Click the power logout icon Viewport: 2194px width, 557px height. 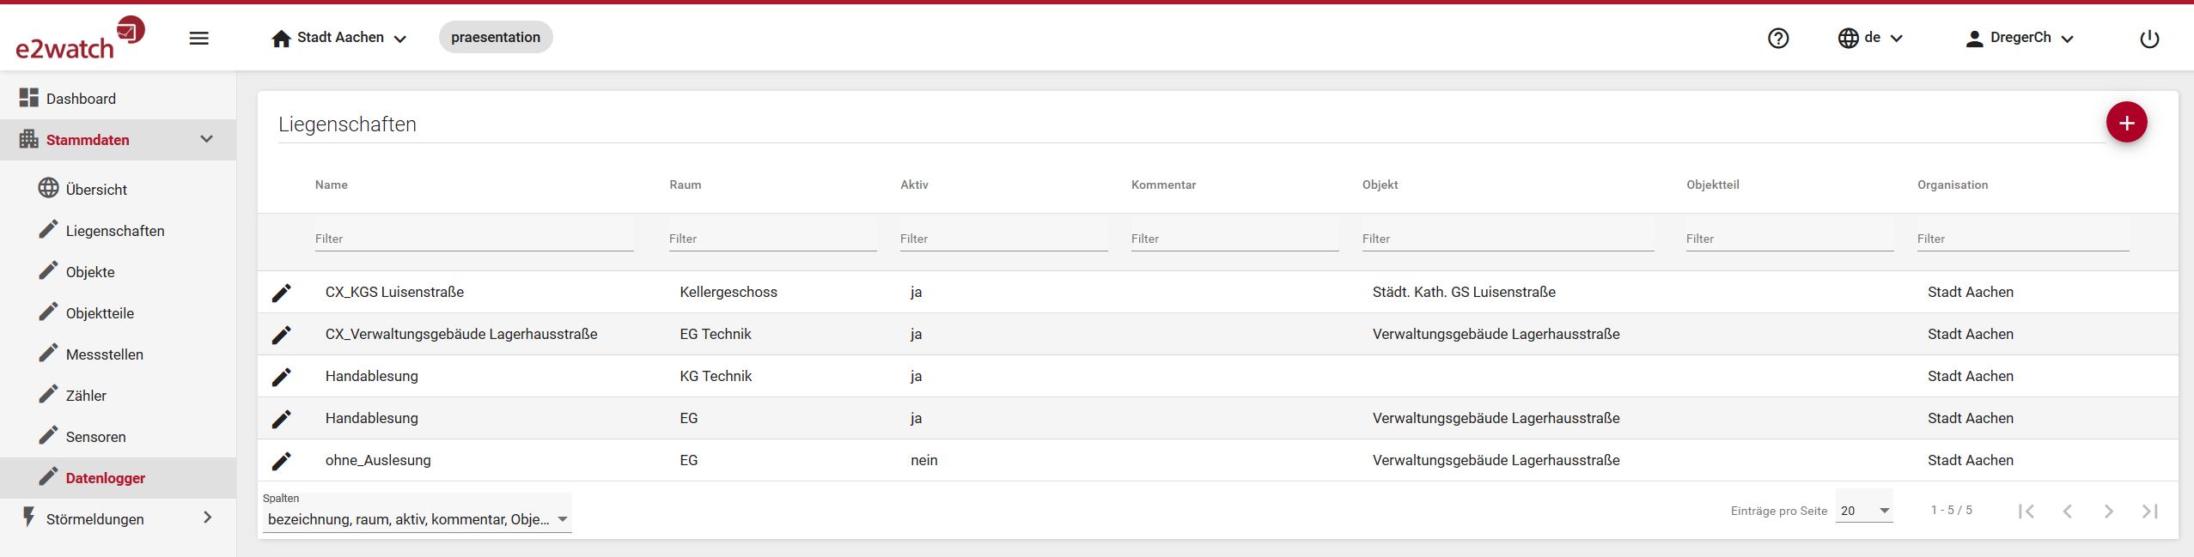click(2149, 39)
